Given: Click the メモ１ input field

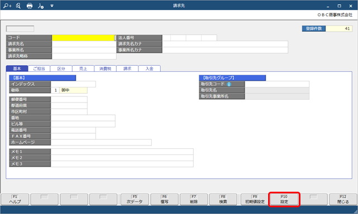Looking at the screenshot, I should [x=122, y=152].
